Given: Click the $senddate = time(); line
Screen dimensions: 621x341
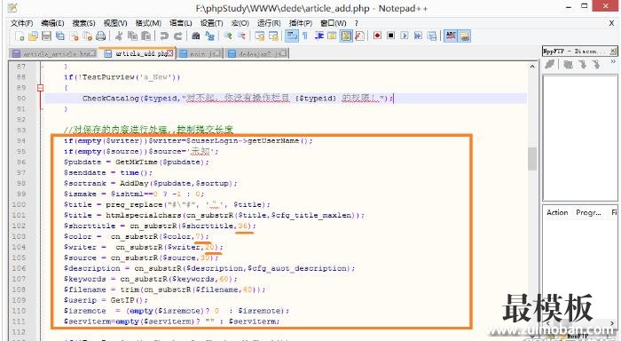Looking at the screenshot, I should (x=107, y=172).
